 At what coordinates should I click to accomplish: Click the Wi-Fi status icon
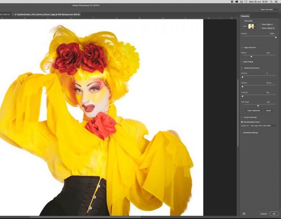[x=246, y=2]
